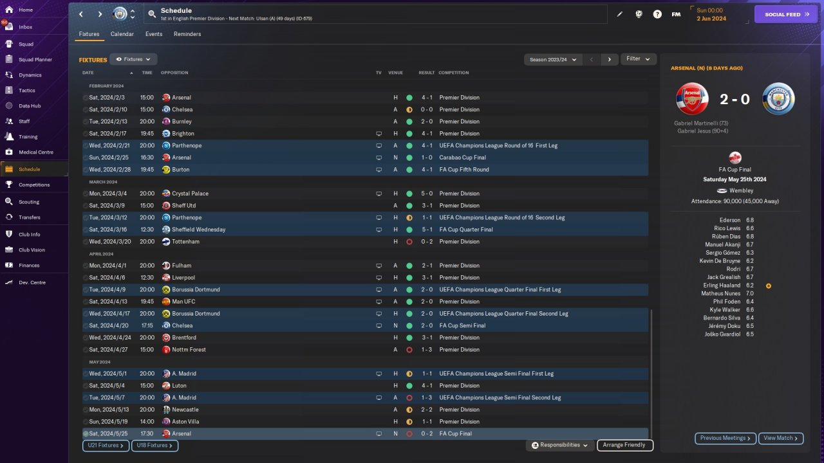The width and height of the screenshot is (824, 463).
Task: Click the Arsenal crest in the match panel
Action: (x=692, y=99)
